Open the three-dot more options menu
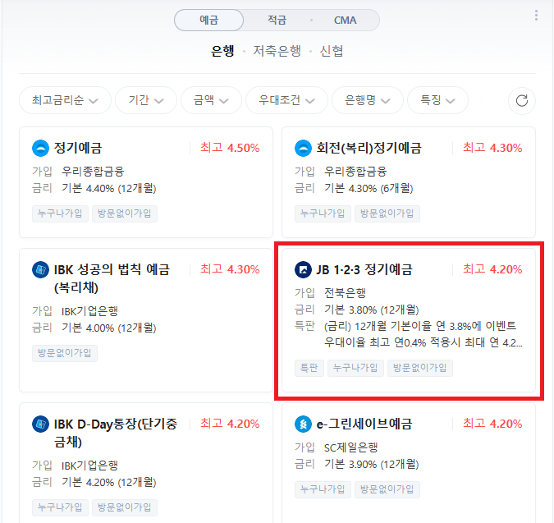The height and width of the screenshot is (523, 554). (536, 16)
